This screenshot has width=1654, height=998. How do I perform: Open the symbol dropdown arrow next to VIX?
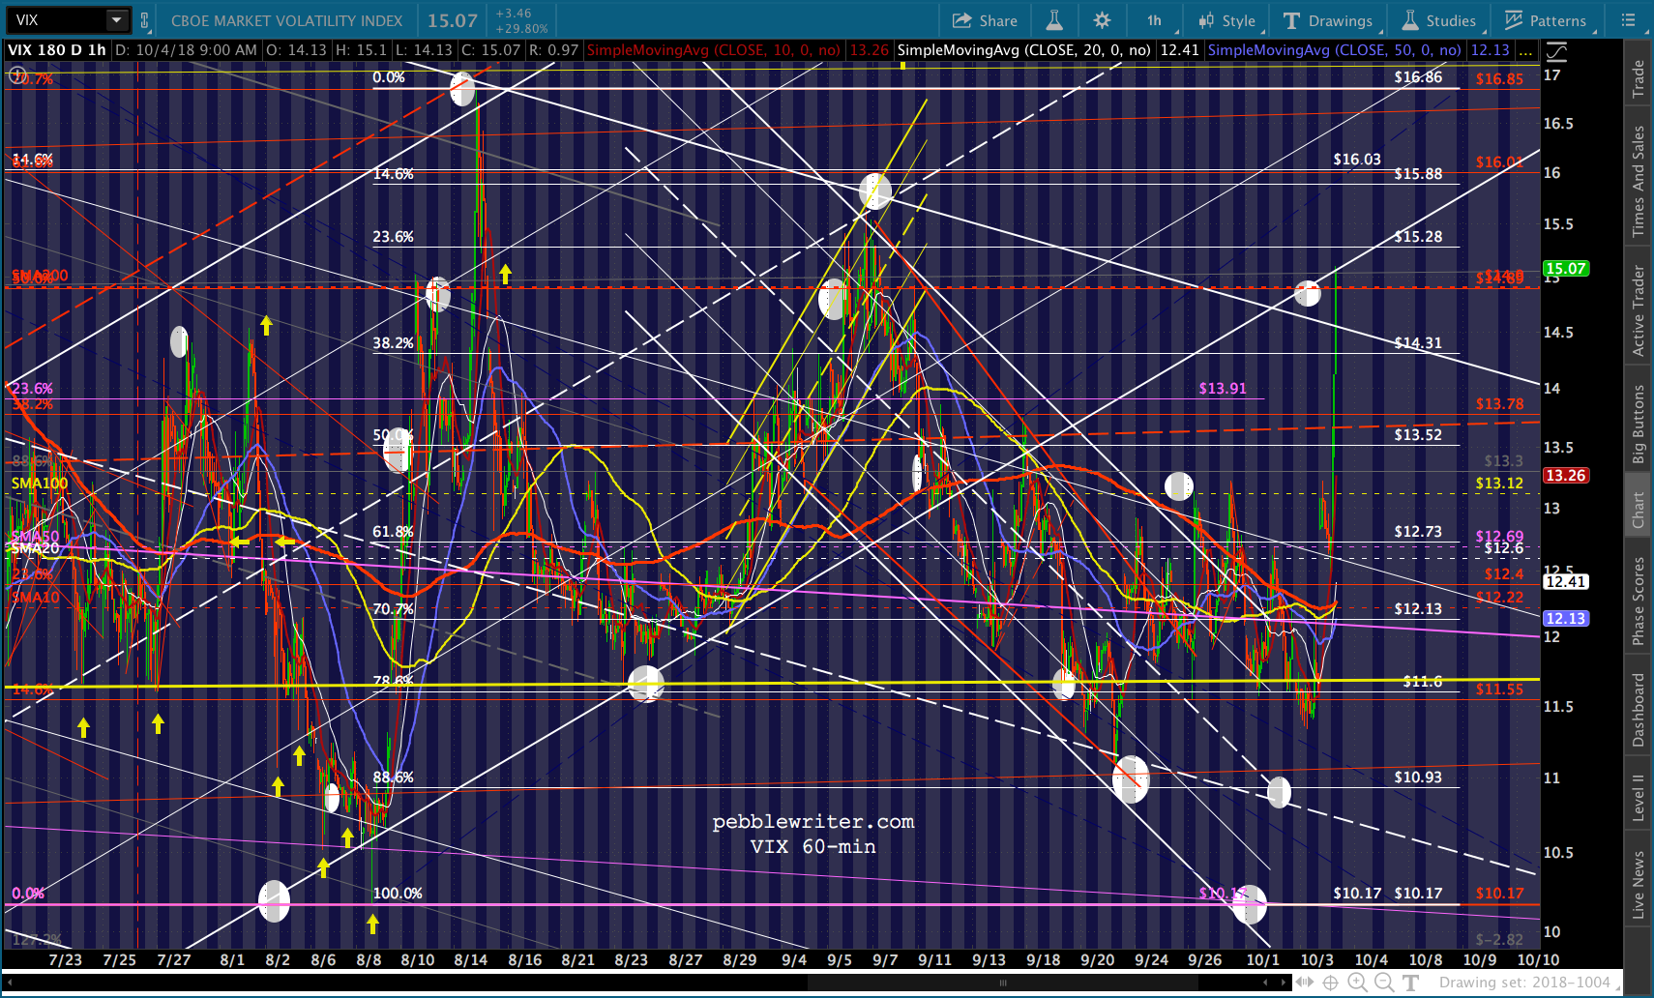coord(116,20)
